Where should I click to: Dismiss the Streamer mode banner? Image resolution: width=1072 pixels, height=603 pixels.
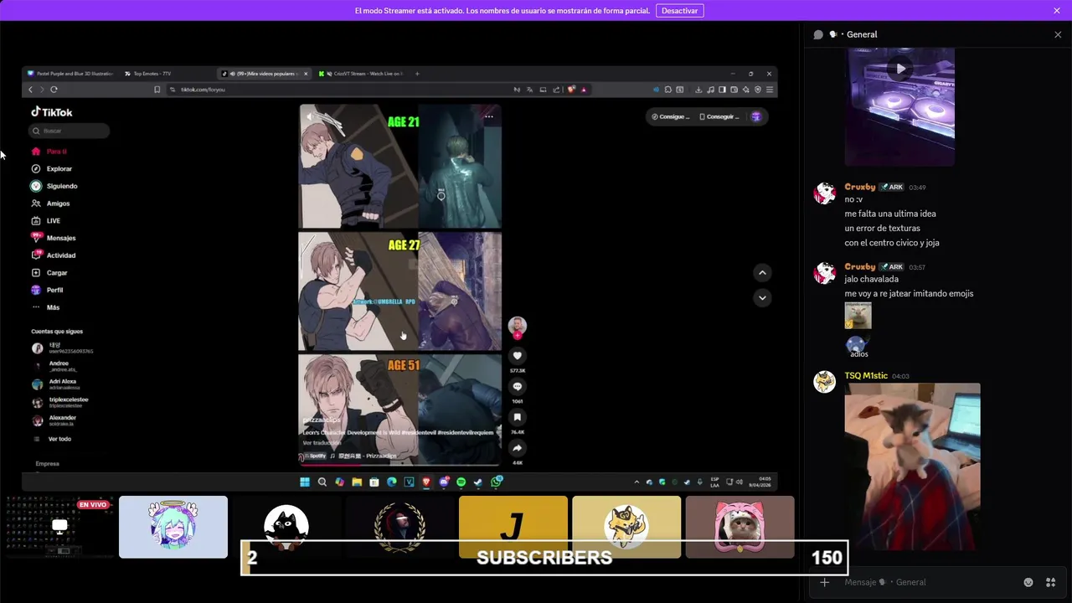tap(1057, 11)
